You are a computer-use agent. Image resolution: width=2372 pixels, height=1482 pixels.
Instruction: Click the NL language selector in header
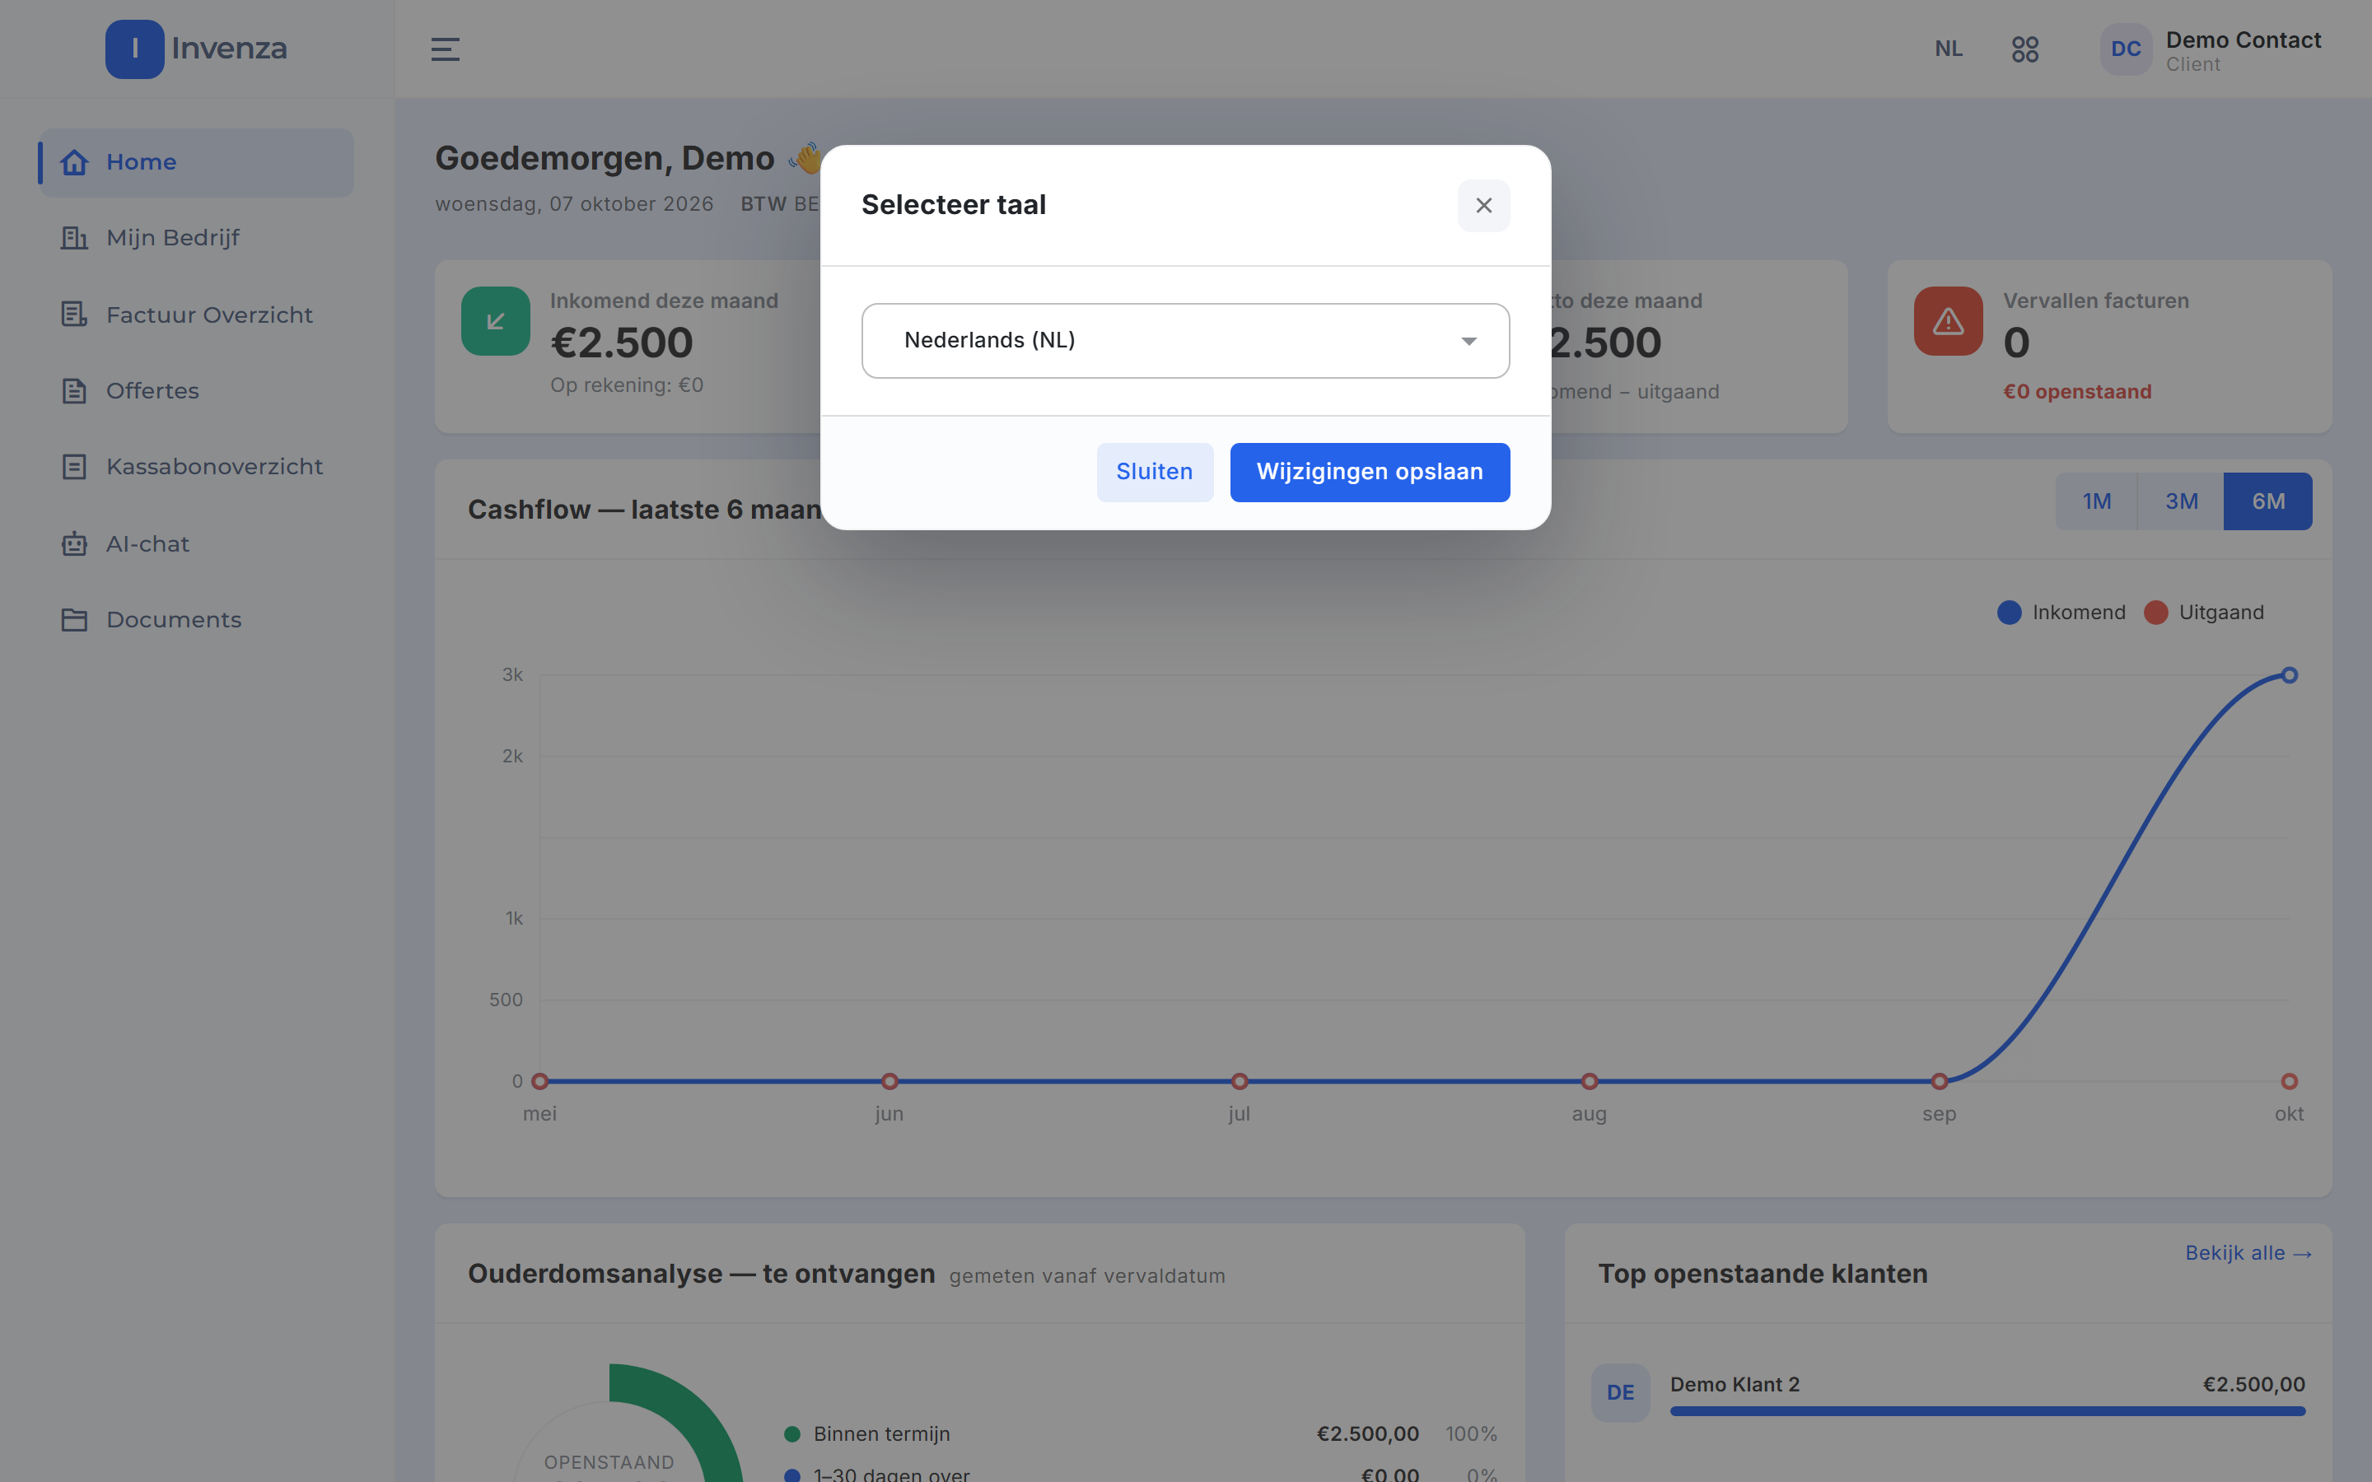pyautogui.click(x=1949, y=49)
